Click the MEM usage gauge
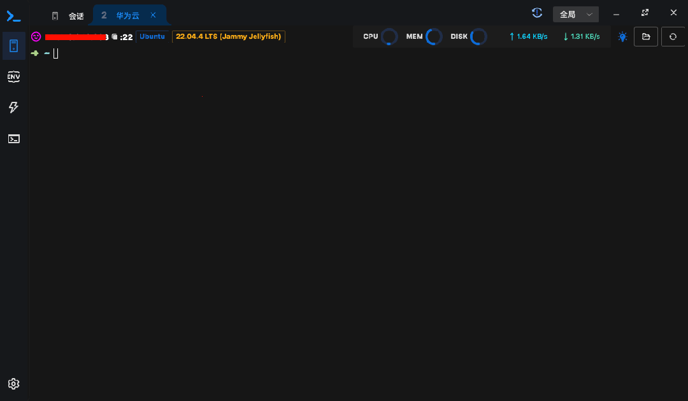 (434, 37)
